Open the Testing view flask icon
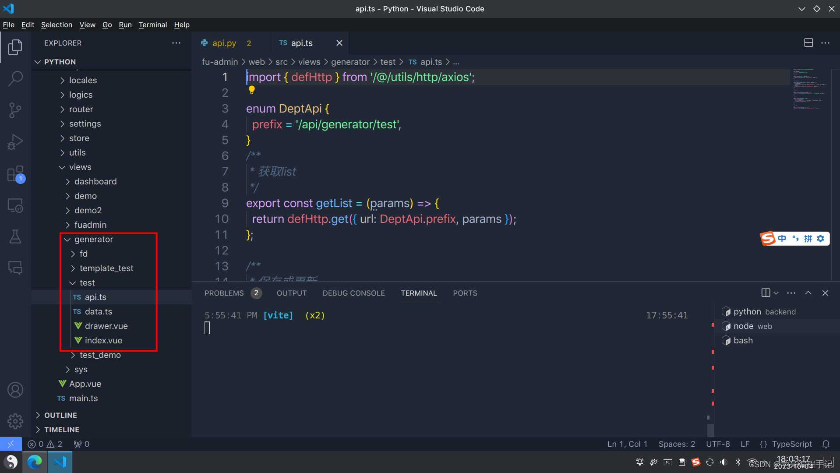This screenshot has height=473, width=840. coord(15,236)
